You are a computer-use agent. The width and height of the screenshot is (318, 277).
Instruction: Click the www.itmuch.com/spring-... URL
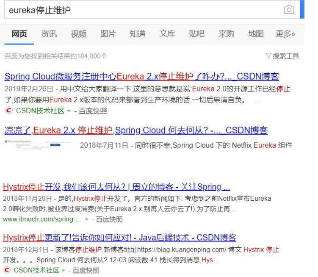click(42, 219)
